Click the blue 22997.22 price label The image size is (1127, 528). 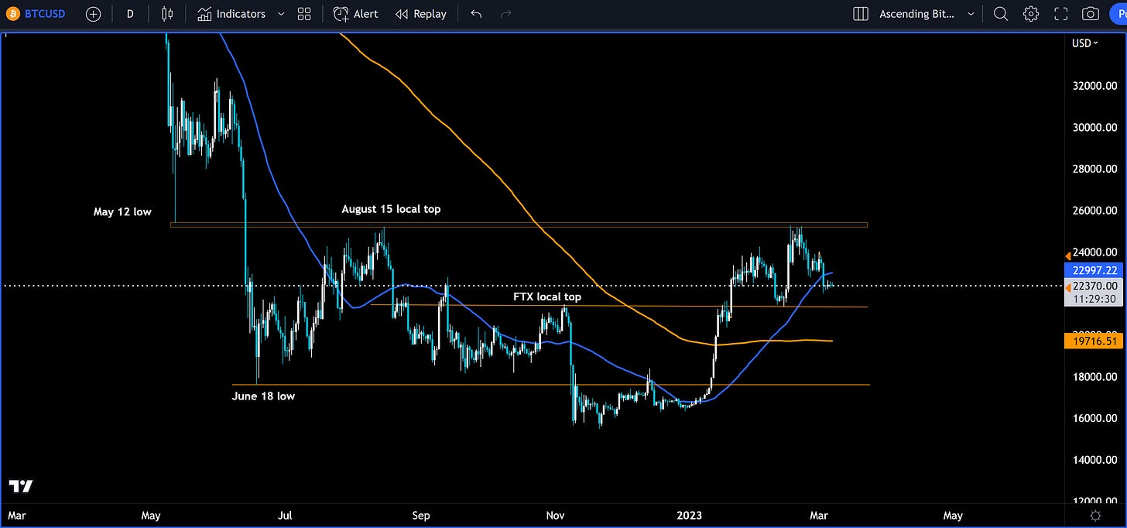tap(1095, 269)
